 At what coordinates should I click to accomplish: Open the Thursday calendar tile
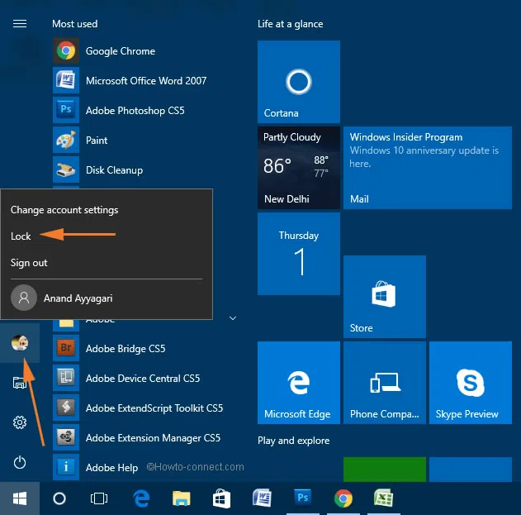click(x=299, y=254)
